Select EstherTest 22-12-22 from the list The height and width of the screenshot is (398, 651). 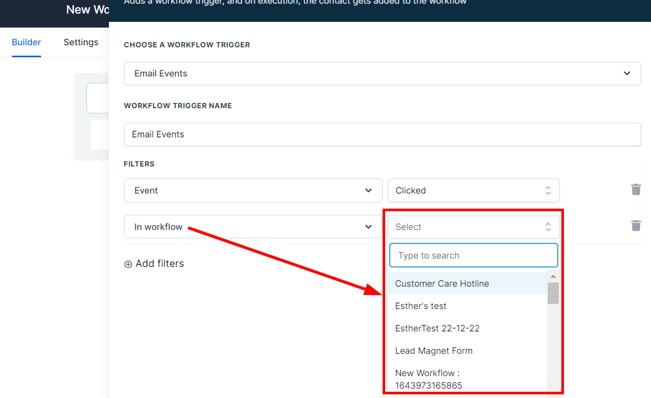click(437, 328)
